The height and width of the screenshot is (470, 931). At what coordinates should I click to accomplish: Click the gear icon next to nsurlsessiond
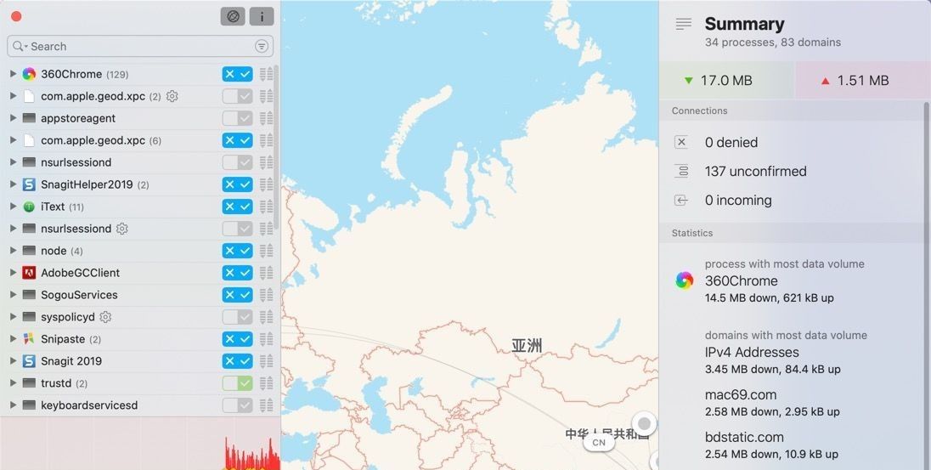click(x=122, y=229)
